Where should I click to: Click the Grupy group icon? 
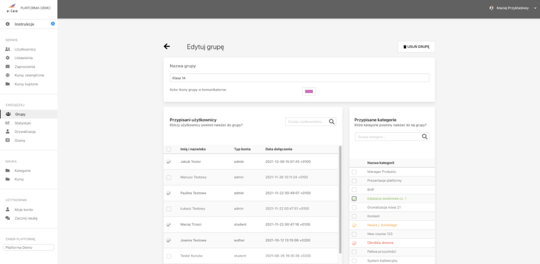point(8,114)
